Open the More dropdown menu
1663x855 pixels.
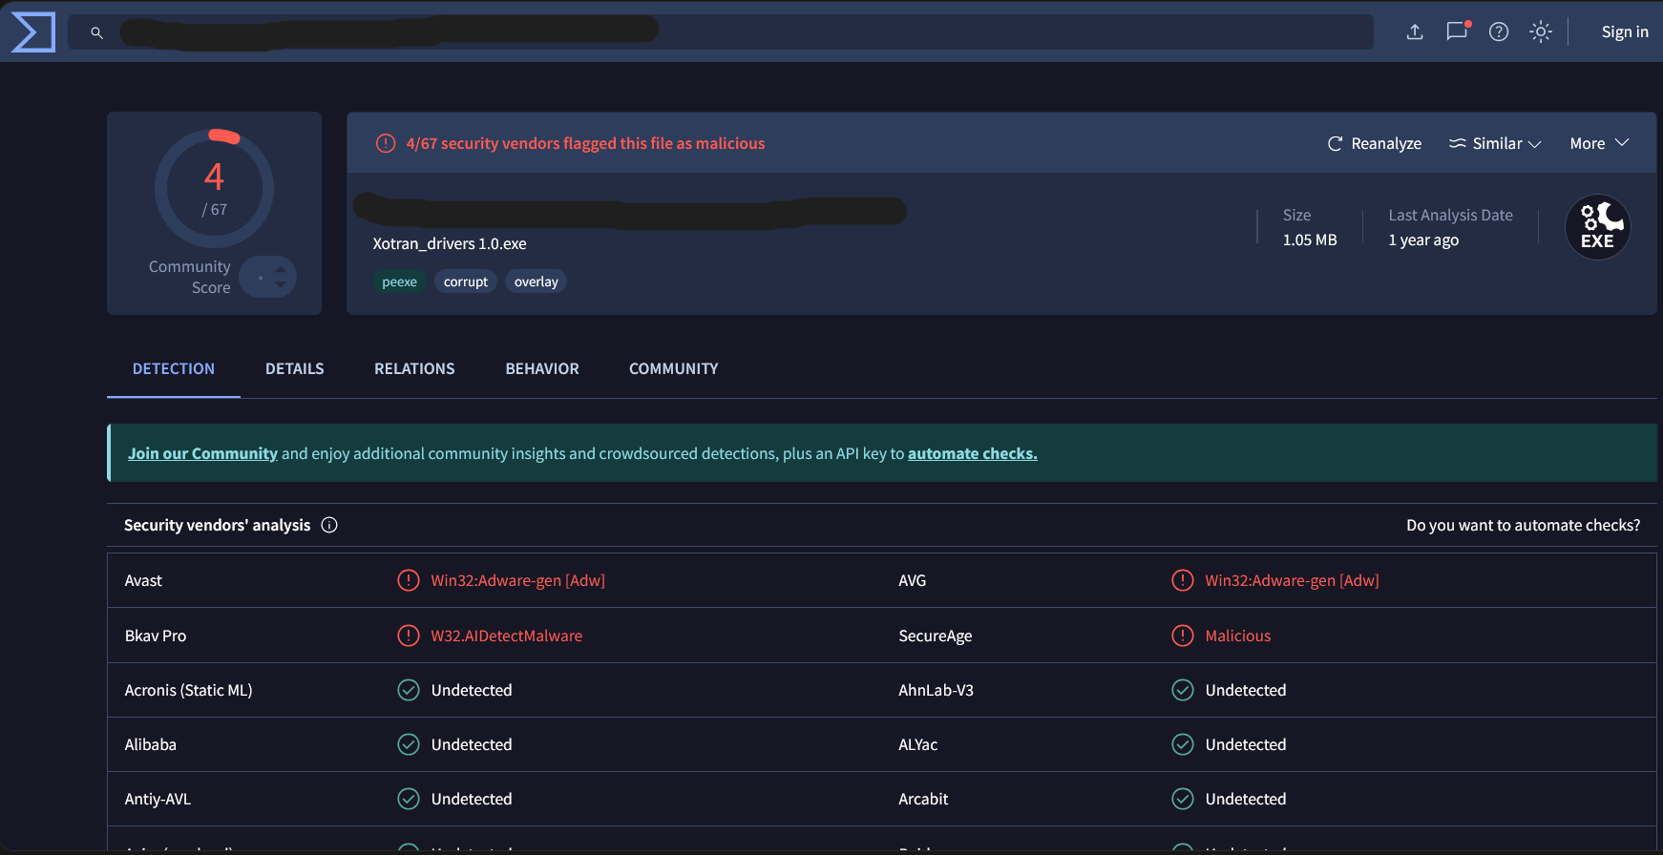pos(1599,143)
